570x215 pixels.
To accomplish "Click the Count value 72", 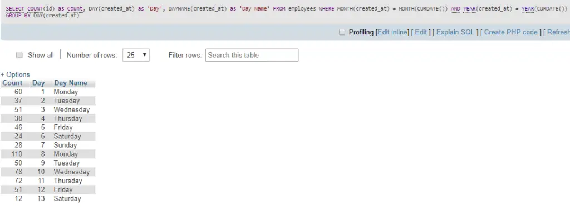I will click(x=18, y=181).
